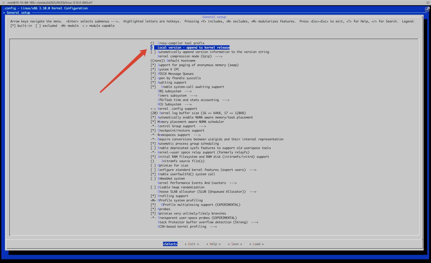Click the Select button
Screen dimensions: 431x263
[170, 244]
